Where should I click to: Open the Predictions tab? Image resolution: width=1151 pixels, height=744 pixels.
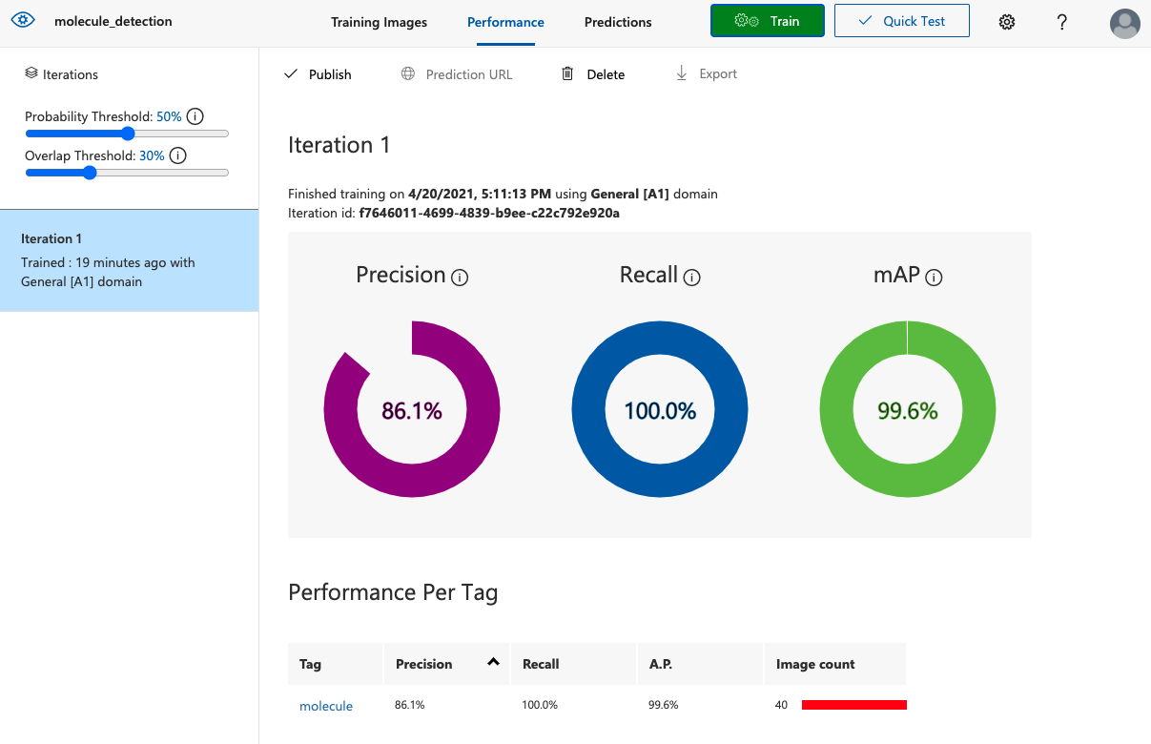(618, 22)
